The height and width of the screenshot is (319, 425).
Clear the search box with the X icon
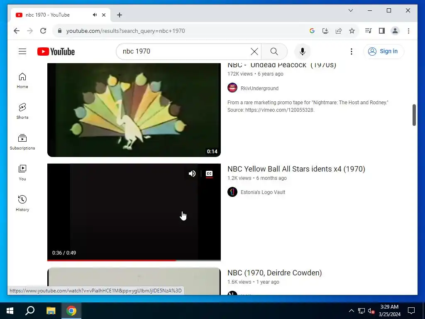(254, 51)
